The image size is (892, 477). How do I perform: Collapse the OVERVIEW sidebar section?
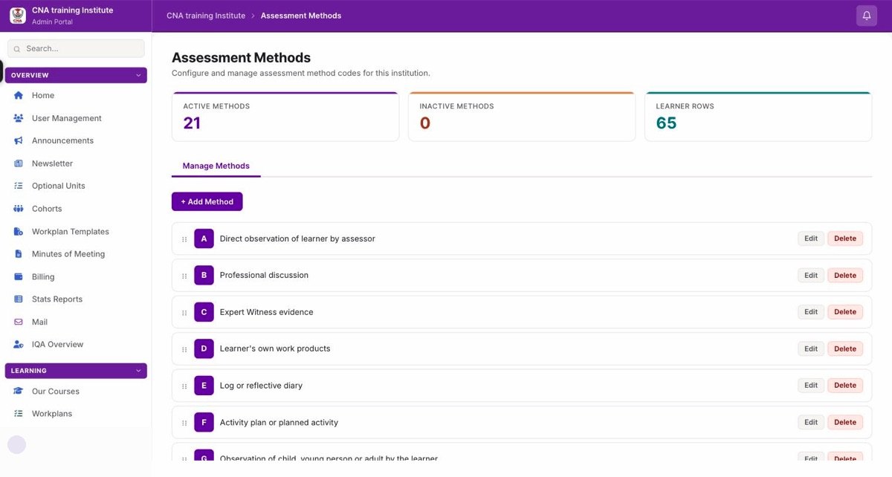(x=76, y=75)
